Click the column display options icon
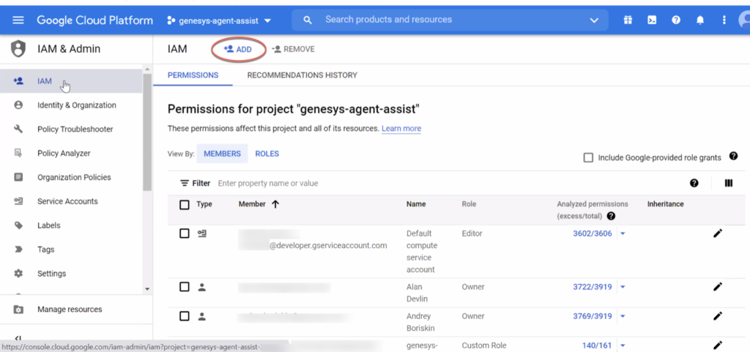The height and width of the screenshot is (352, 750). pos(728,183)
